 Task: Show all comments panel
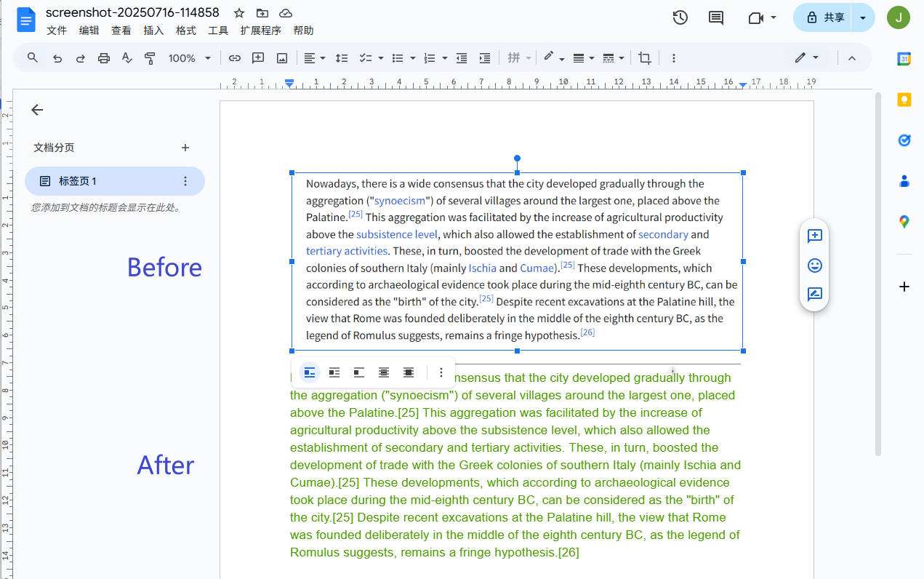[716, 17]
